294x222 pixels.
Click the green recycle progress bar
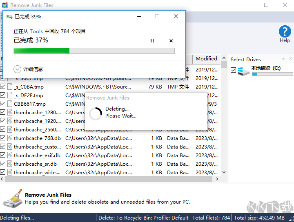94,51
